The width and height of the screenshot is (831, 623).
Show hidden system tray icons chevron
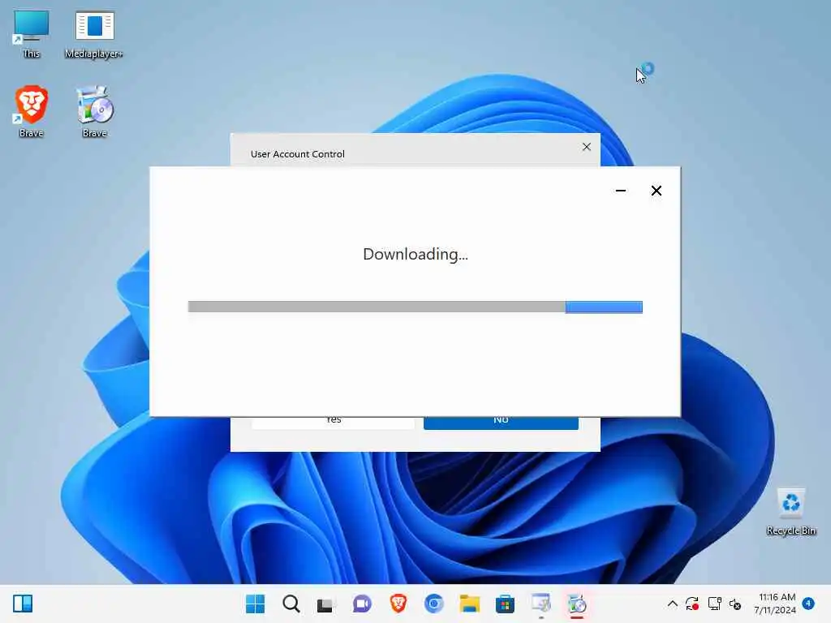pos(673,604)
